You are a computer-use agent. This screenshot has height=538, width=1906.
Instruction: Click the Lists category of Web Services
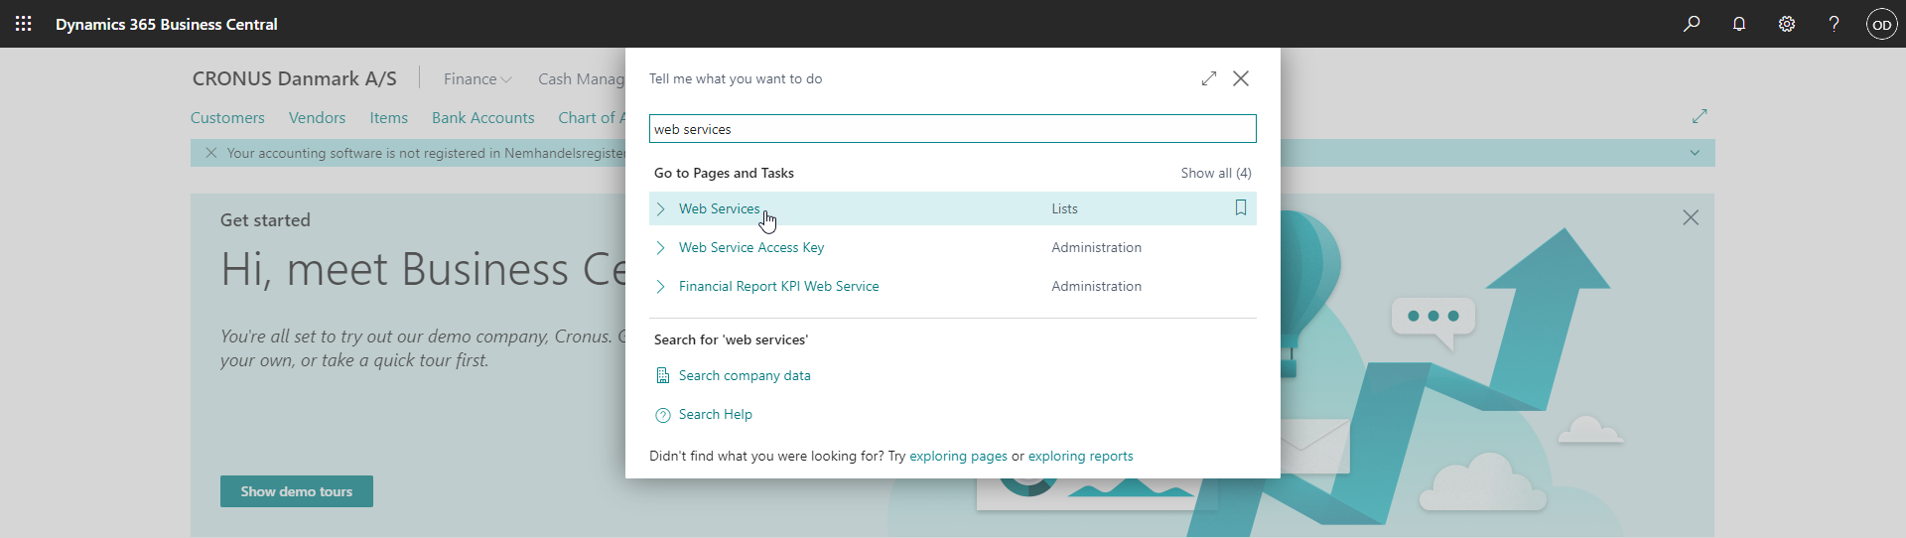pos(1064,208)
